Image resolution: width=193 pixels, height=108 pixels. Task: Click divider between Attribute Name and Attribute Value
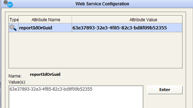click(x=72, y=20)
